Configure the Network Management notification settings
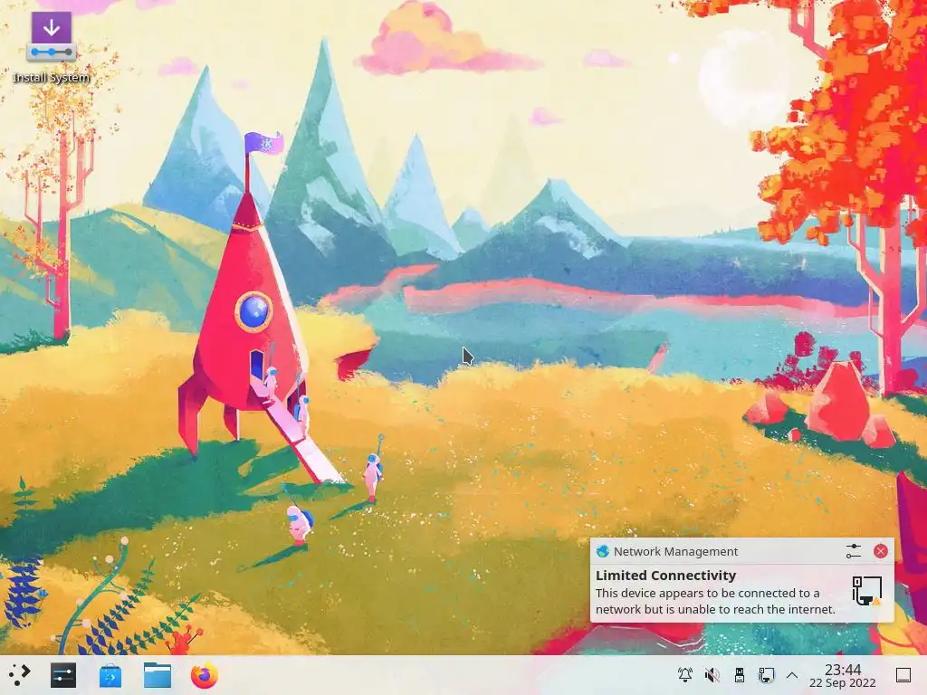 (853, 551)
